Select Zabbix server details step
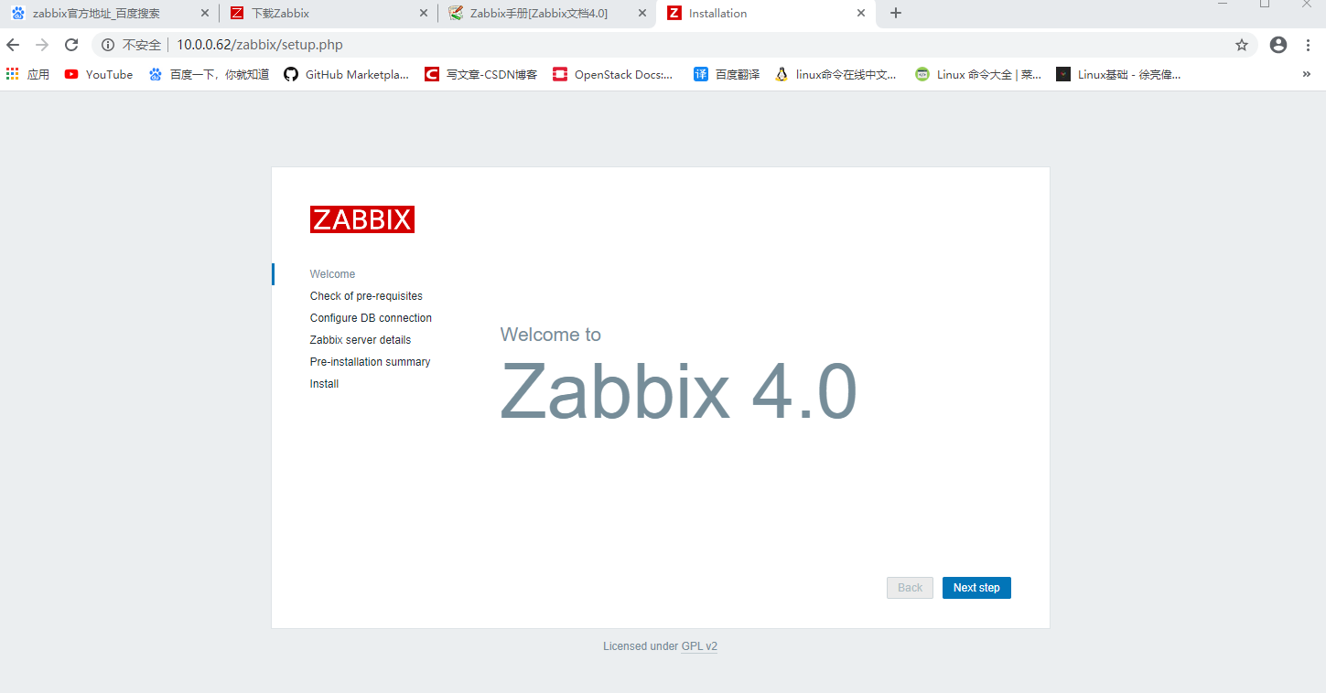This screenshot has height=693, width=1326. coord(361,340)
